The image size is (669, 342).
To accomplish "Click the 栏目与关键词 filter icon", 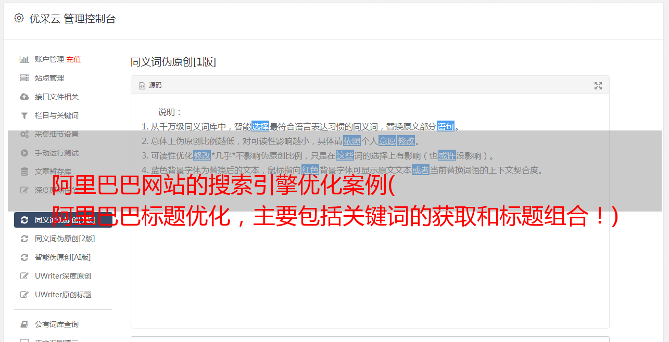I will tap(24, 115).
